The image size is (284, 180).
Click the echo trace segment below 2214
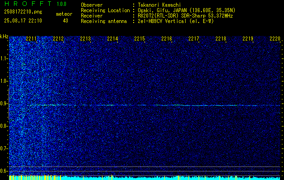(x=110, y=105)
